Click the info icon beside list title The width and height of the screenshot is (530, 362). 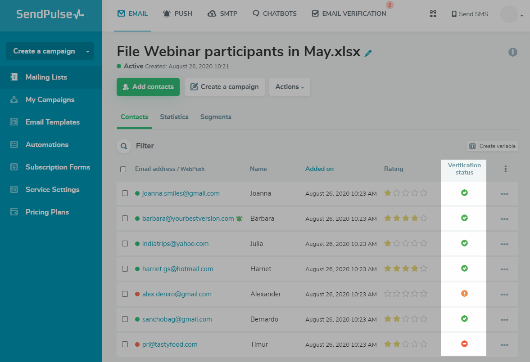512,52
